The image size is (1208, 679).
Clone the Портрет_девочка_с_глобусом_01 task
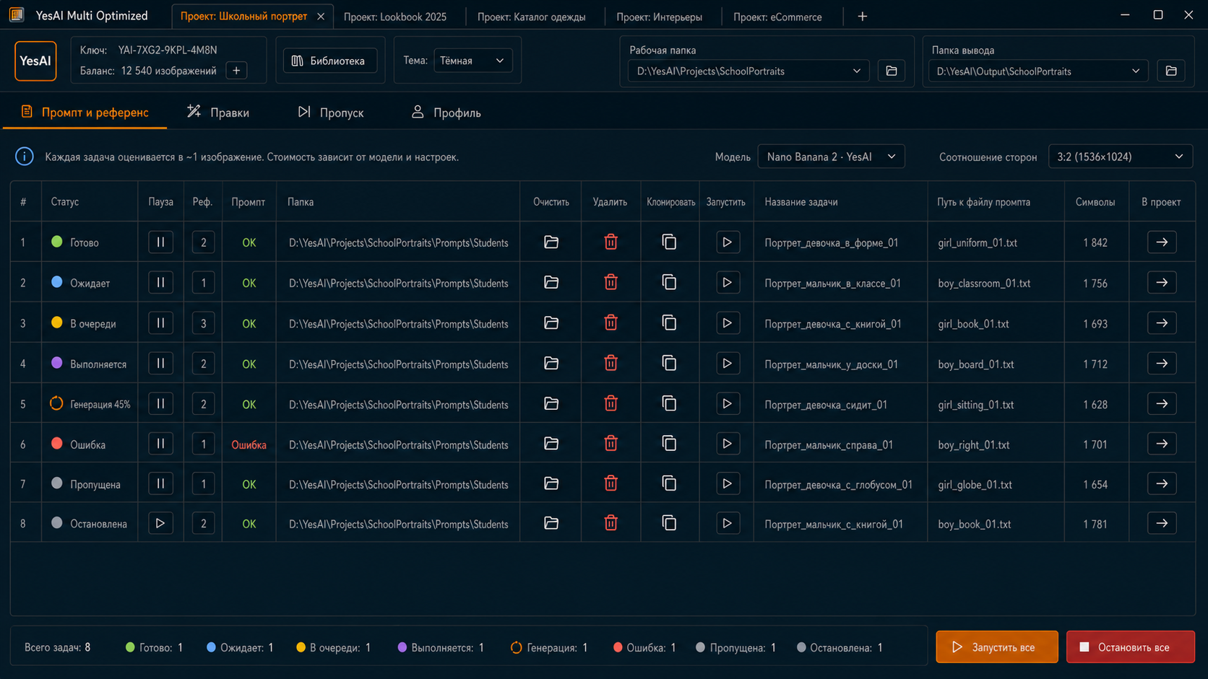(x=669, y=484)
